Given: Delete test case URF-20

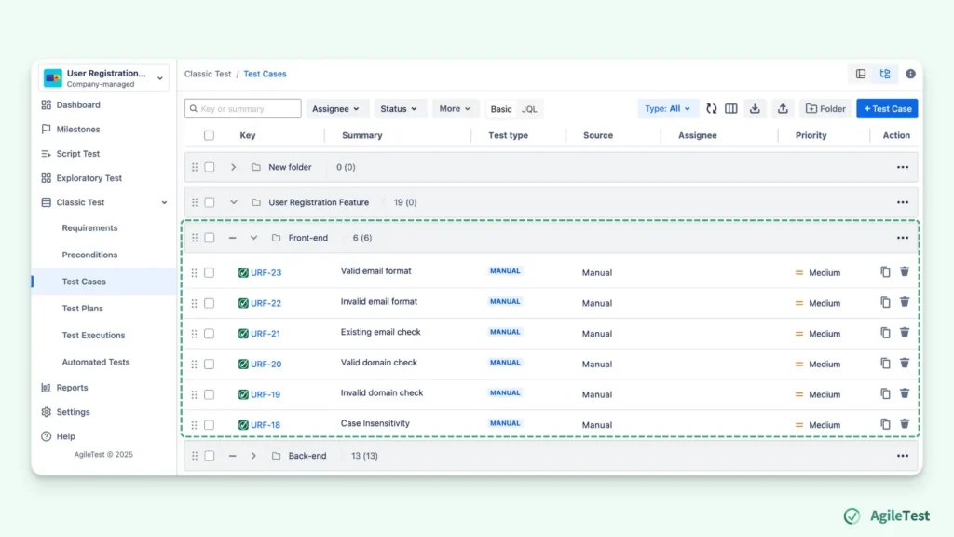Looking at the screenshot, I should 905,364.
